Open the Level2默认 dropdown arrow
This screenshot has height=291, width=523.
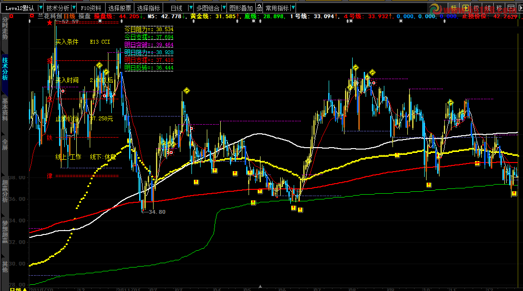click(x=41, y=8)
